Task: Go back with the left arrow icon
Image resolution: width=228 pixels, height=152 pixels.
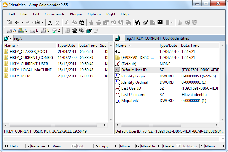Action: coord(17,22)
